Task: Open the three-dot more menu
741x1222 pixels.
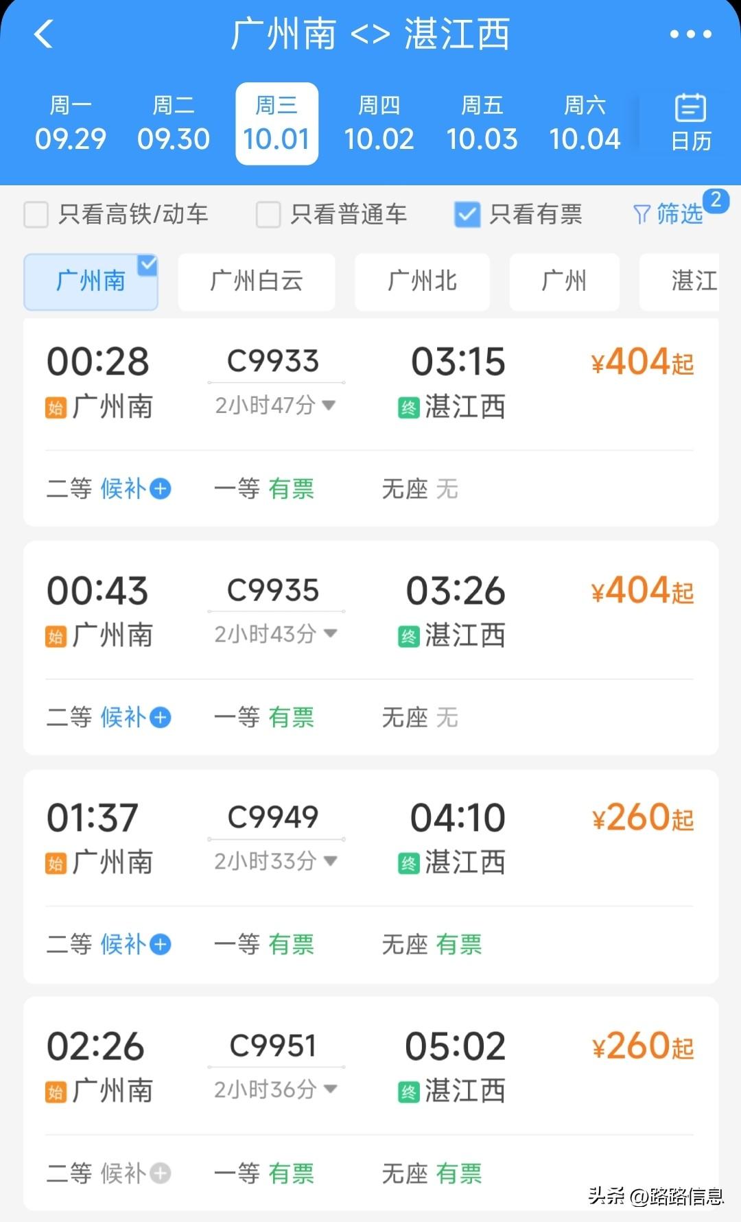Action: (x=690, y=34)
